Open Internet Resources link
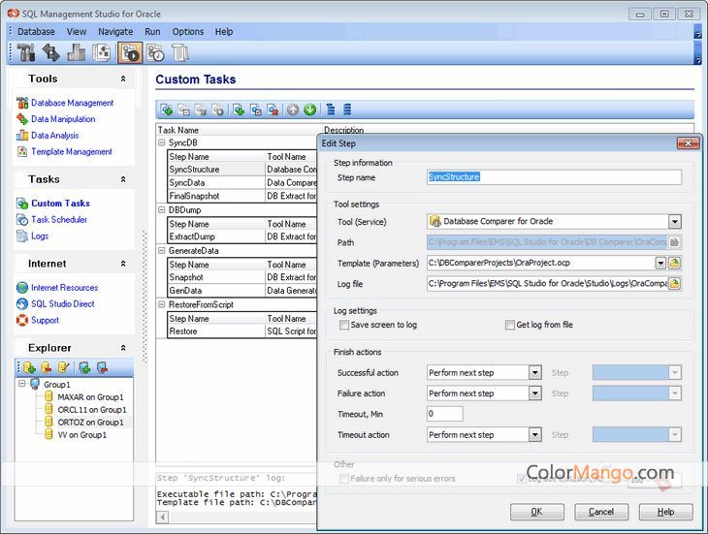 (64, 288)
